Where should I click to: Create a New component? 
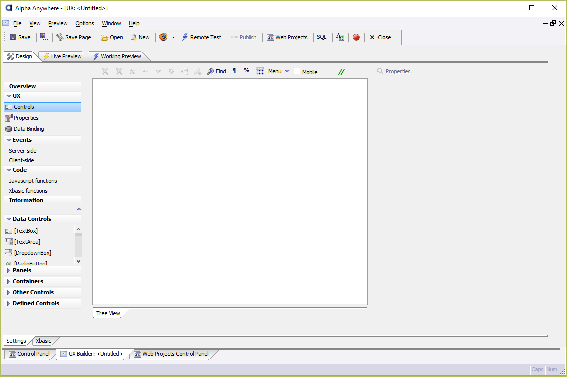tap(140, 37)
